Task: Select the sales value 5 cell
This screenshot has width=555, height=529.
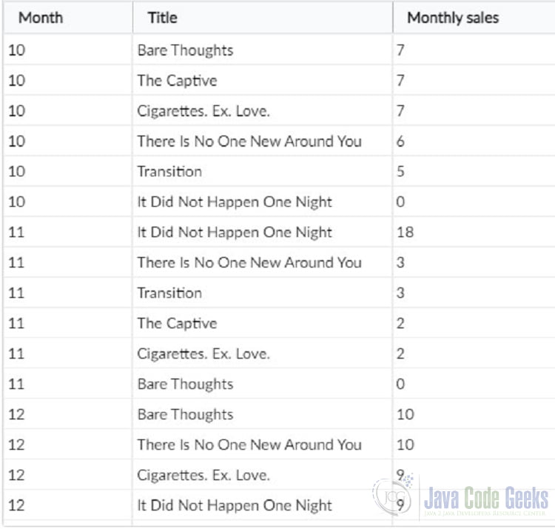Action: [474, 171]
